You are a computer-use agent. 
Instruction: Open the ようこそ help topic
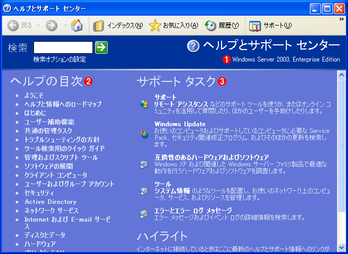pos(34,95)
